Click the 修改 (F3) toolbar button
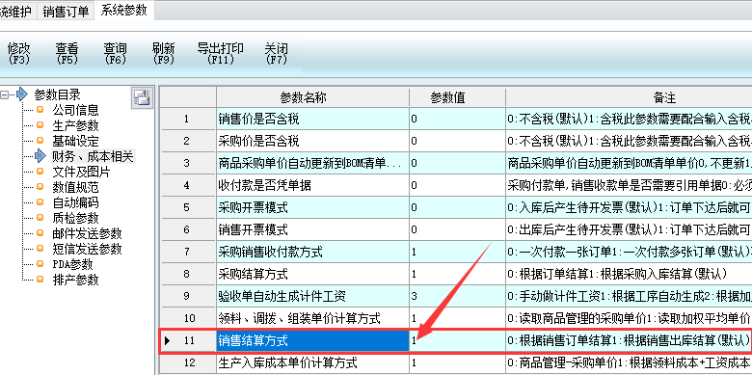This screenshot has width=752, height=375. pyautogui.click(x=18, y=54)
